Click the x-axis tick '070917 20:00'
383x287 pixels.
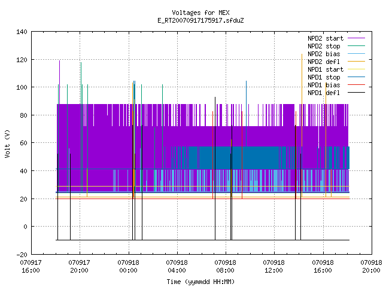tap(80, 267)
